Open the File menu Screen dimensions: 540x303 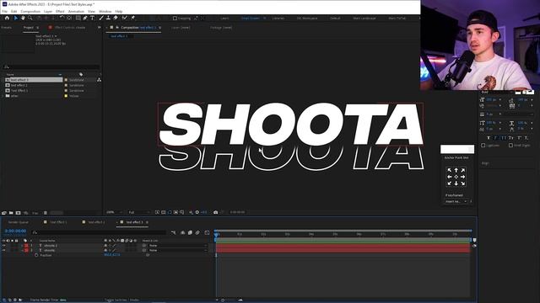(5, 11)
